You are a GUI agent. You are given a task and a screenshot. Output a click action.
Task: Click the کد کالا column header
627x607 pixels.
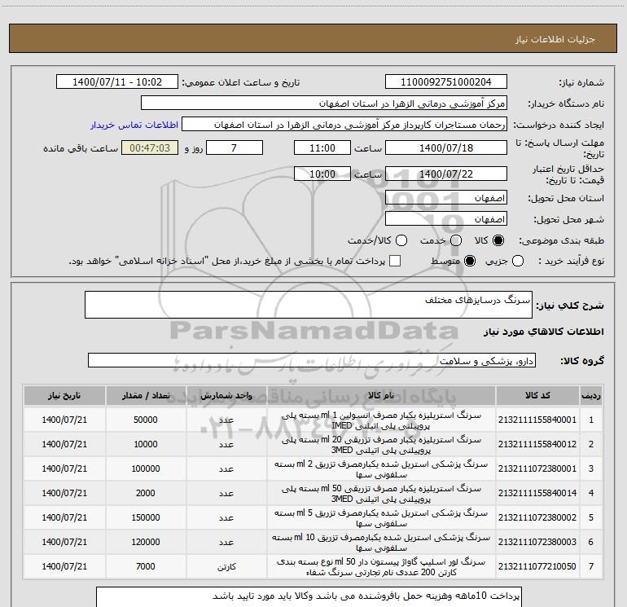click(x=537, y=396)
